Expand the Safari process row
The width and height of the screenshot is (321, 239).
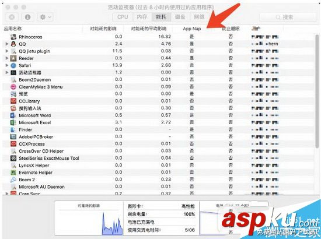click(x=7, y=65)
